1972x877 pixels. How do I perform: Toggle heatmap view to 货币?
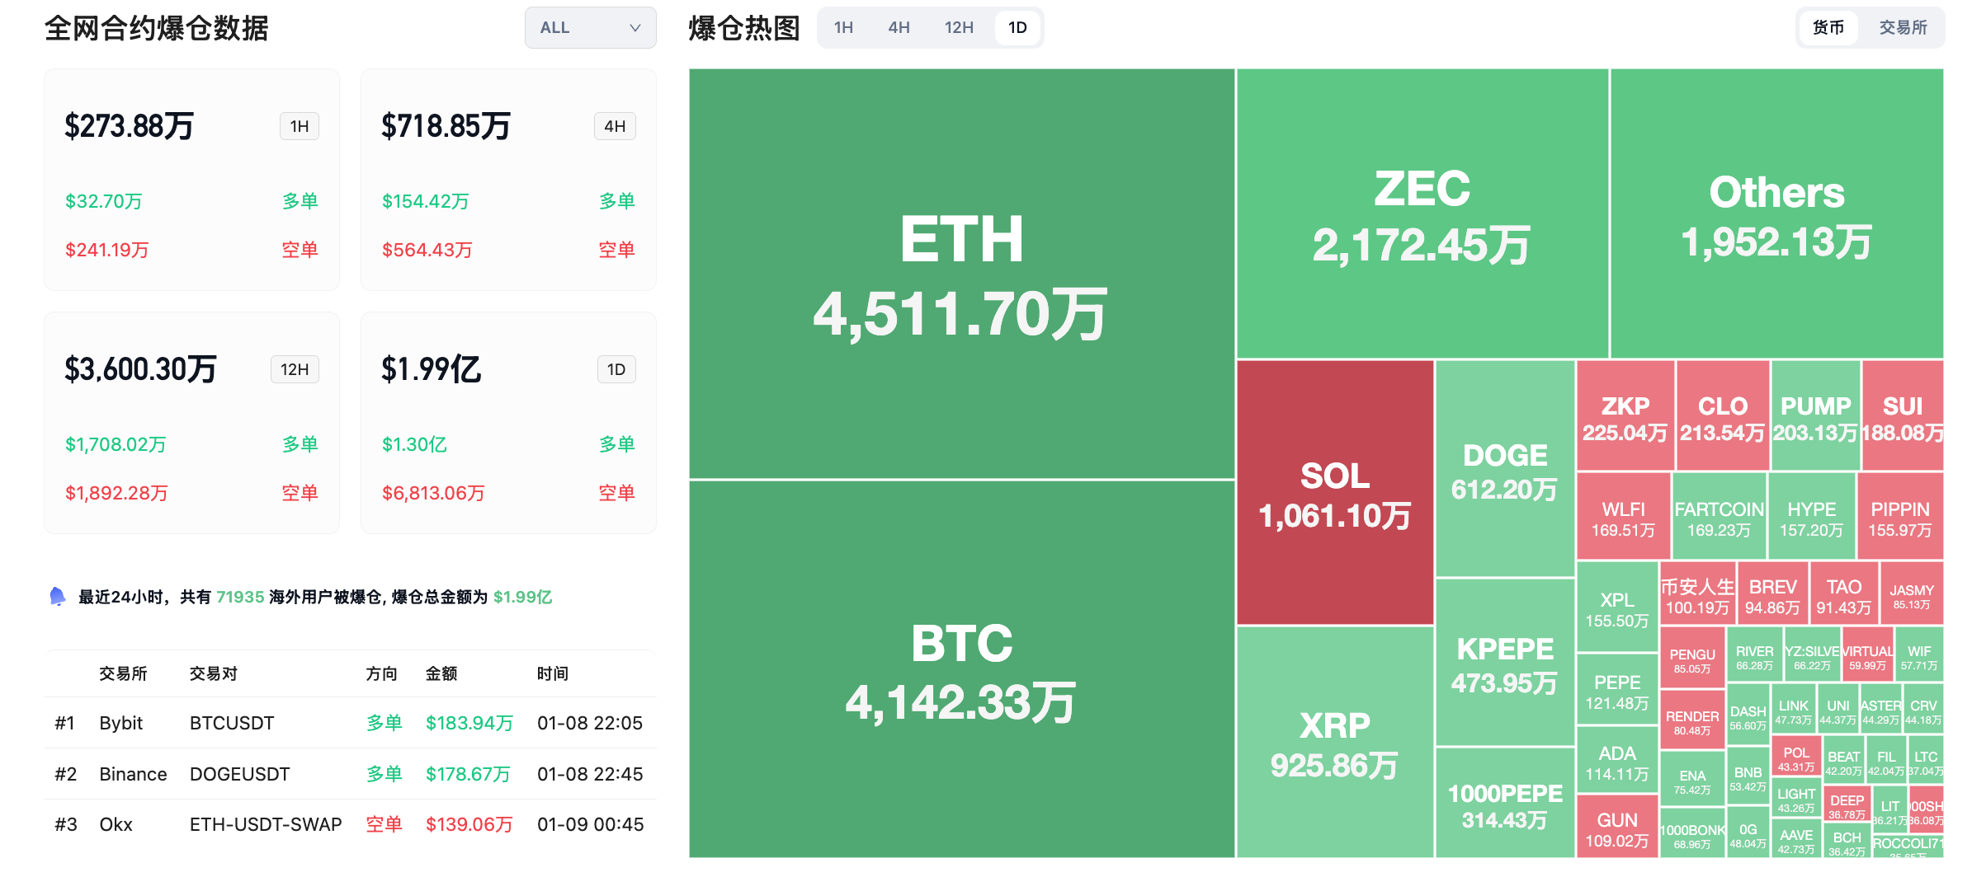click(1828, 28)
